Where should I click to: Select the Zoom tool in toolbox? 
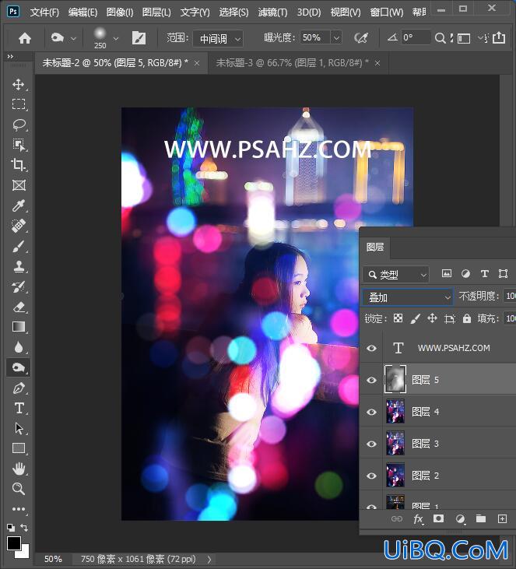tap(19, 489)
